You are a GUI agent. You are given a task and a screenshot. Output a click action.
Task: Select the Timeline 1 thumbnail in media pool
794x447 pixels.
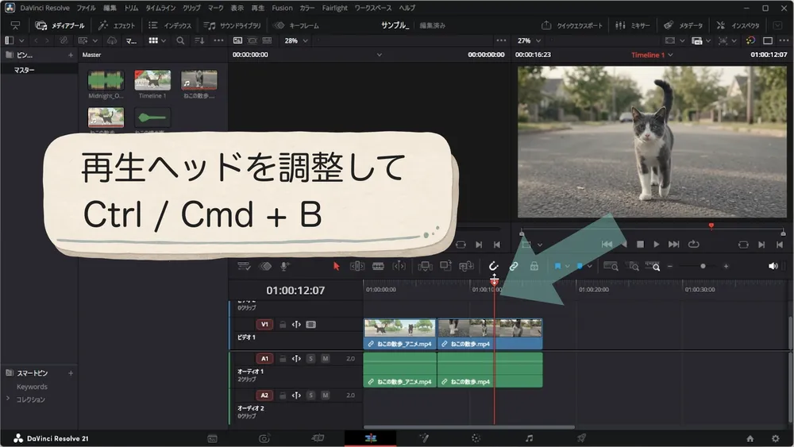(152, 80)
